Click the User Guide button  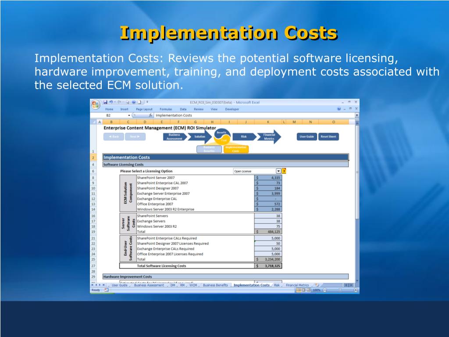point(306,137)
